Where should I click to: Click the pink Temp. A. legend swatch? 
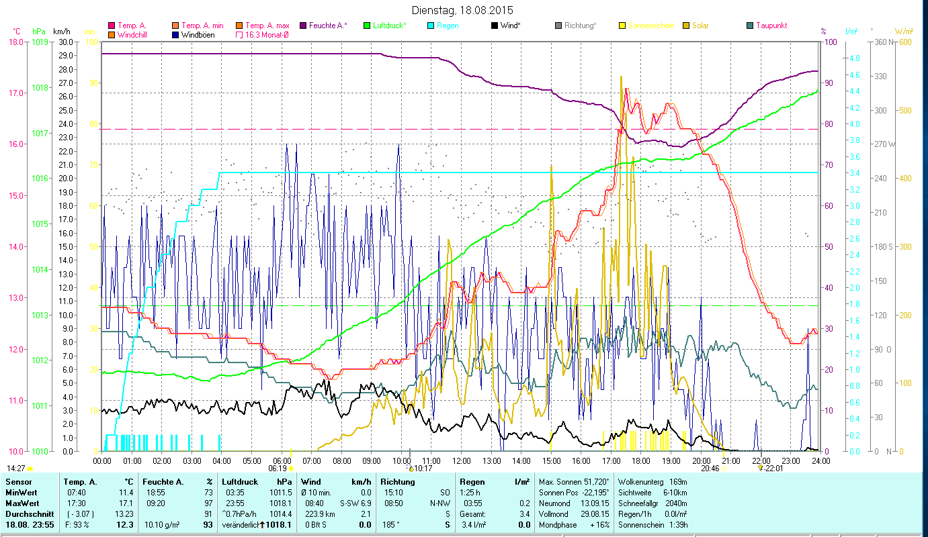click(112, 26)
